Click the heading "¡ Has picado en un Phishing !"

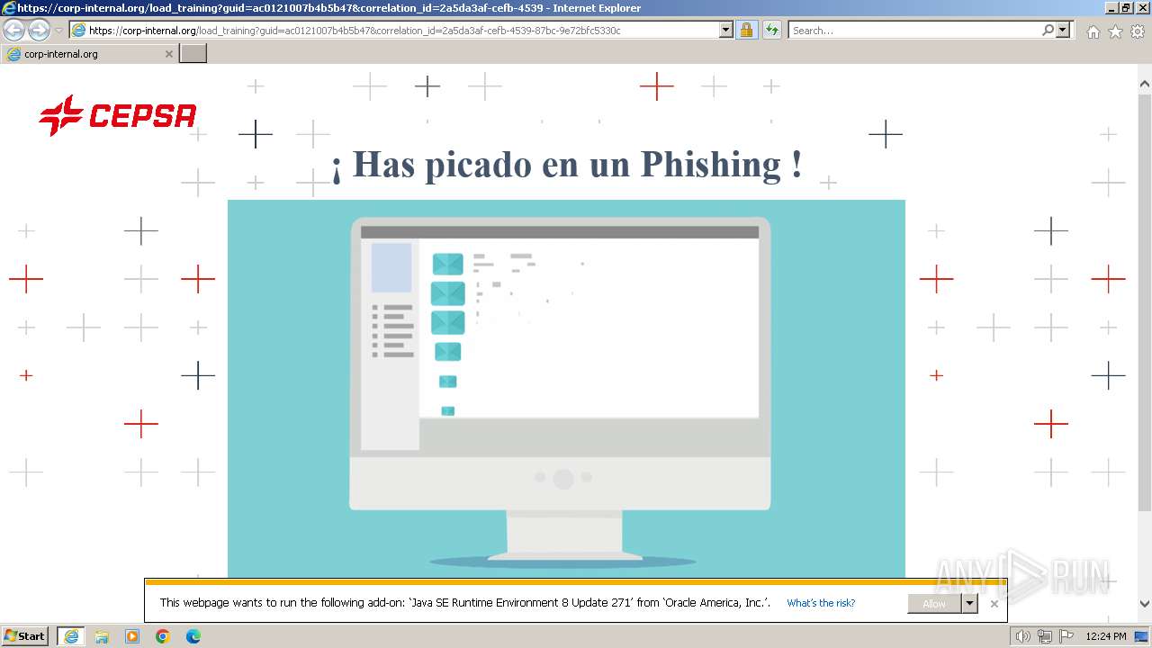(566, 165)
